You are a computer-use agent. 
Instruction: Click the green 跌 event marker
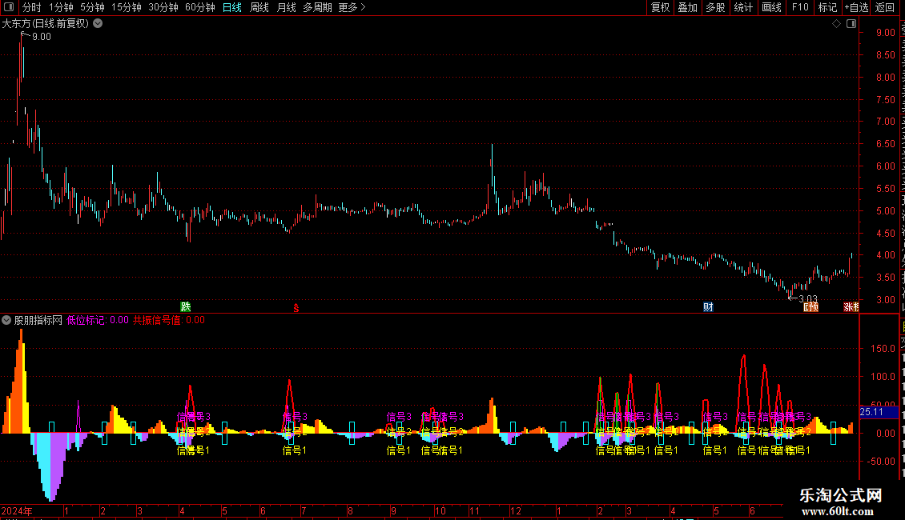point(186,306)
